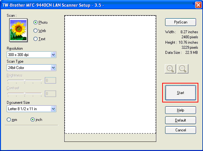The width and height of the screenshot is (203, 151).
Task: Choose the Text scan radio button
Action: 35,39
